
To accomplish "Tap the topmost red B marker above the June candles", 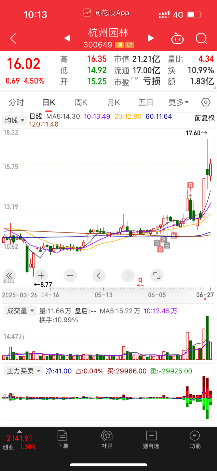I will coord(190,185).
